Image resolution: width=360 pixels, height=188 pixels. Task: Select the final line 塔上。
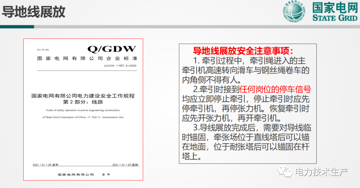click(192, 157)
